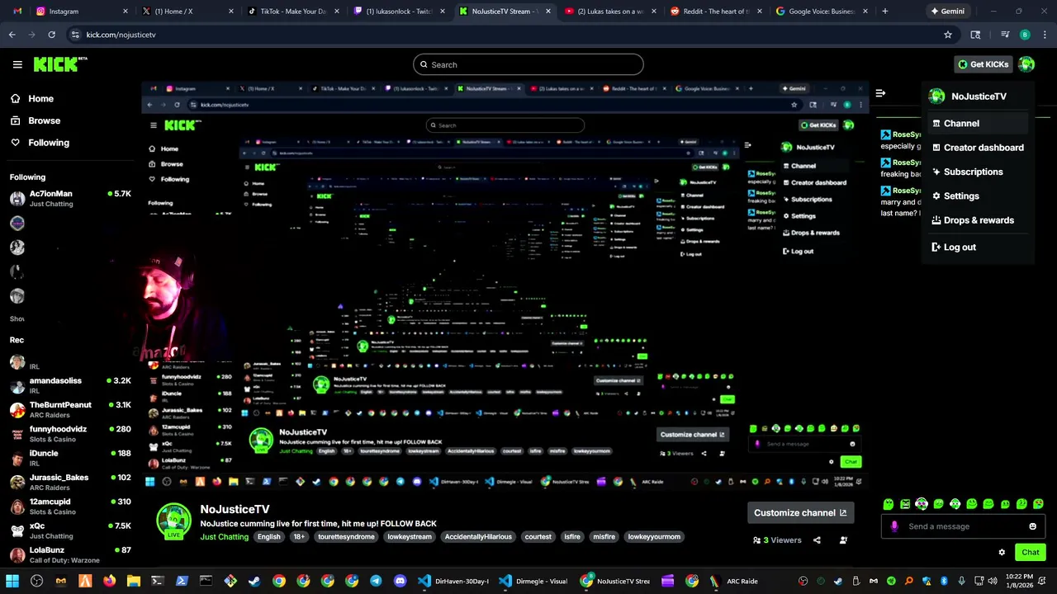
Task: Click the share stream icon
Action: tap(817, 540)
